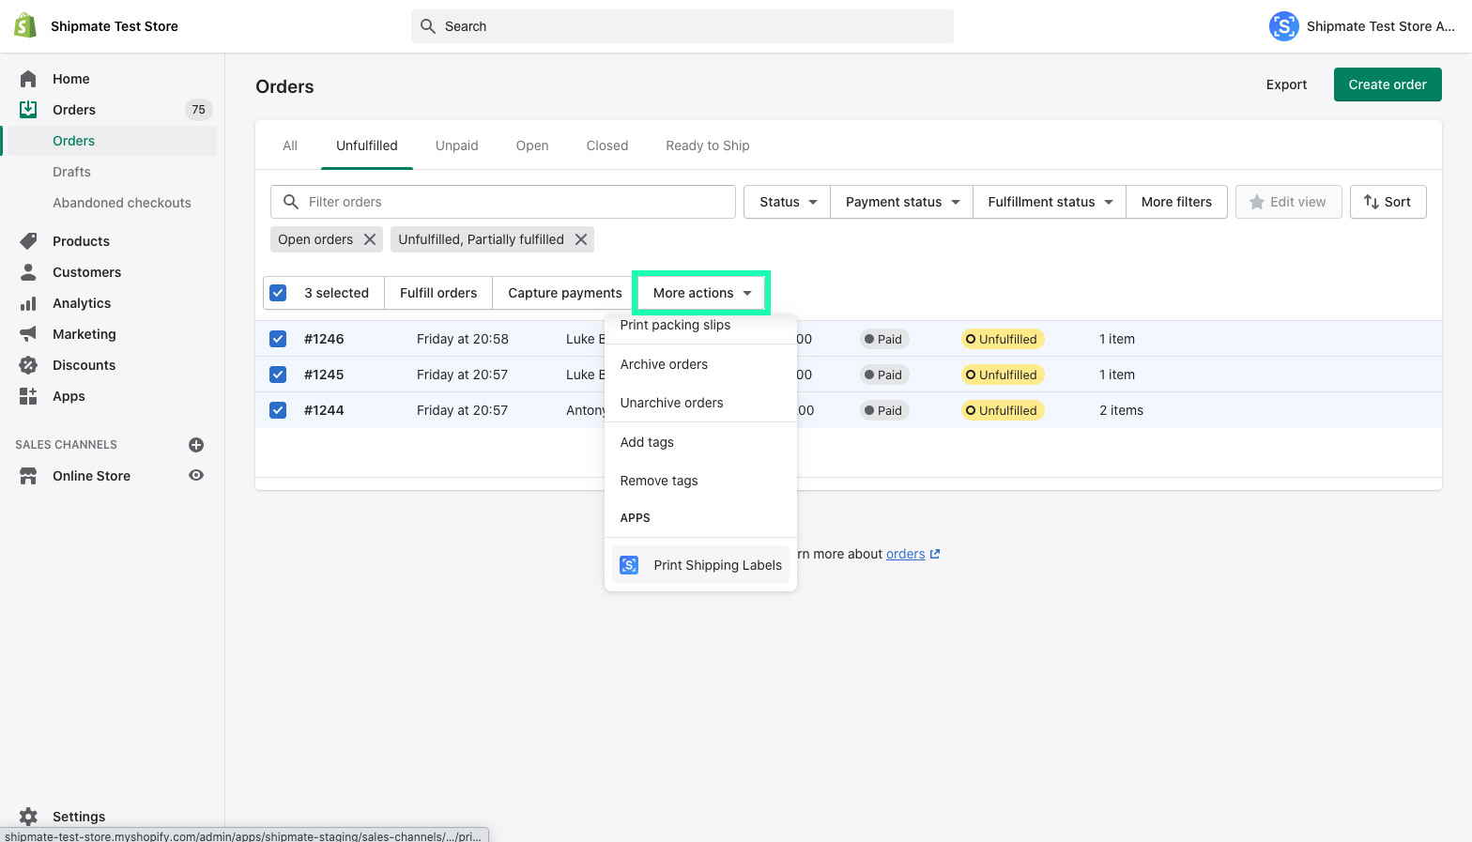Uncheck order #1244 checkbox
Screen dimensions: 1472x842
click(278, 410)
